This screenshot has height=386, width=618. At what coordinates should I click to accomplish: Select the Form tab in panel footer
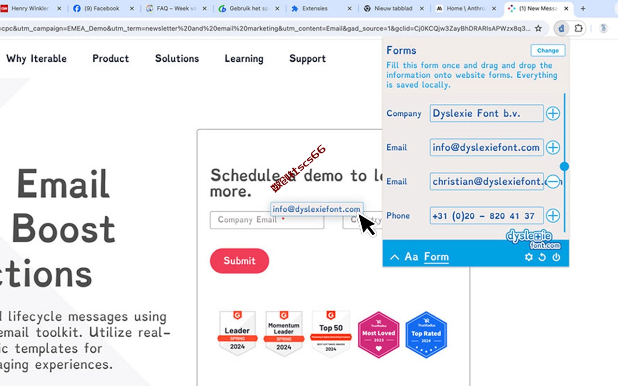coord(436,257)
